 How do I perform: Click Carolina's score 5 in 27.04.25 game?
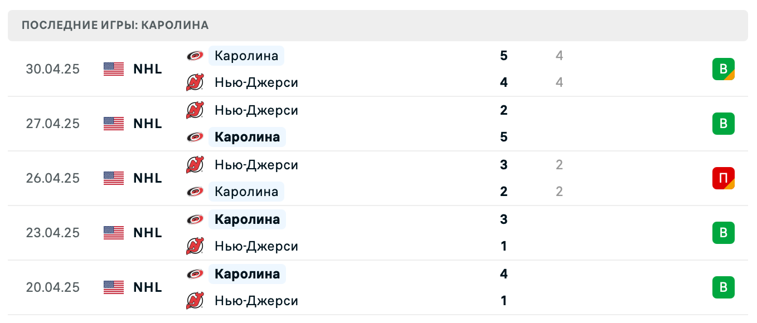tap(504, 137)
